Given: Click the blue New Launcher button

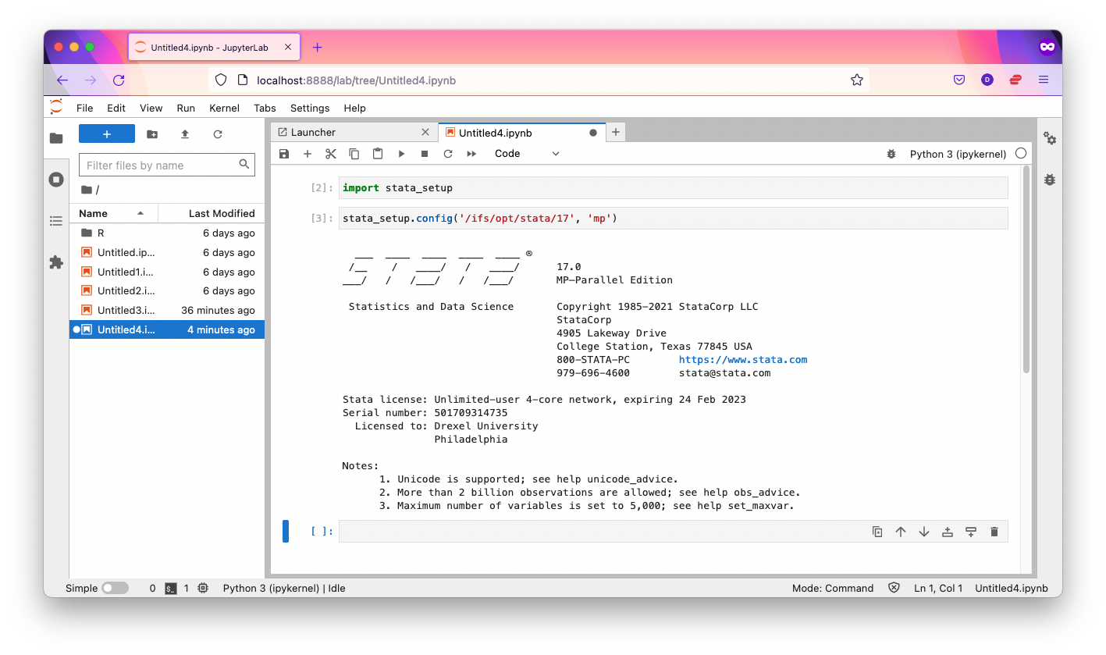Looking at the screenshot, I should pyautogui.click(x=107, y=134).
